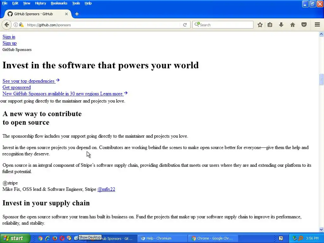Viewport: 324px width, 243px height.
Task: Open the lock warning icon in the address bar
Action: (21, 25)
